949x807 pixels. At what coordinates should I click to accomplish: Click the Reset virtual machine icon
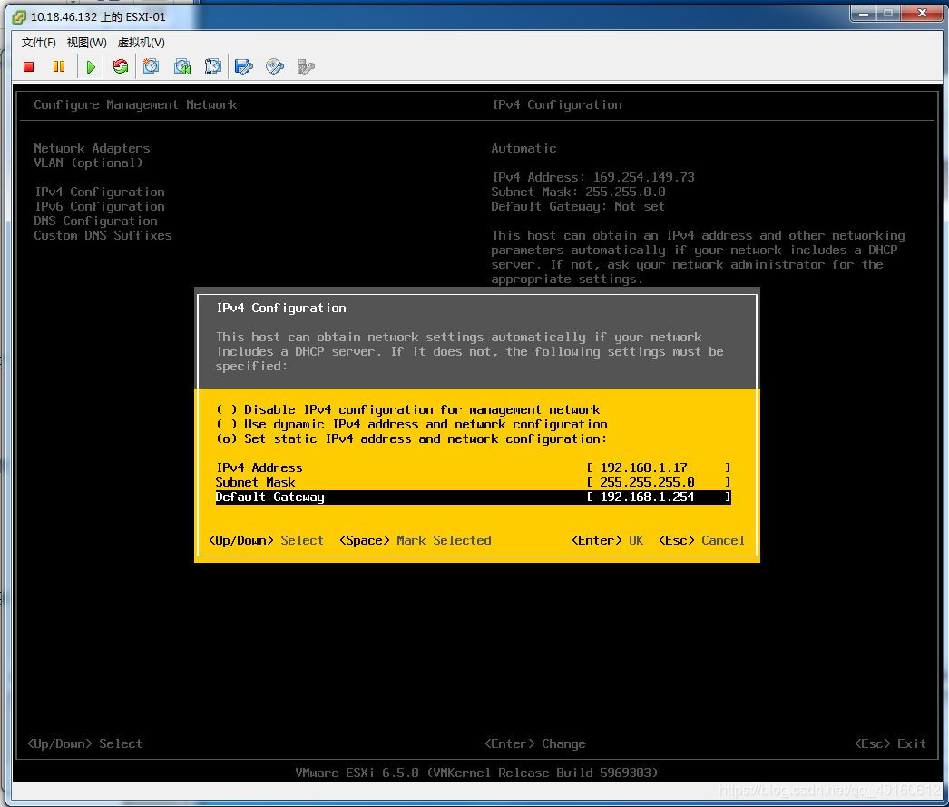(x=121, y=66)
